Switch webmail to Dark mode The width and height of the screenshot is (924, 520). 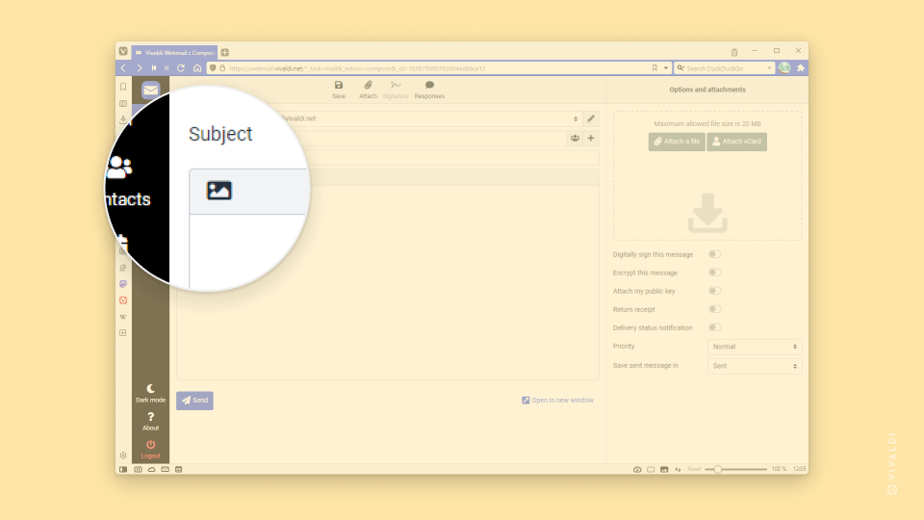(150, 393)
